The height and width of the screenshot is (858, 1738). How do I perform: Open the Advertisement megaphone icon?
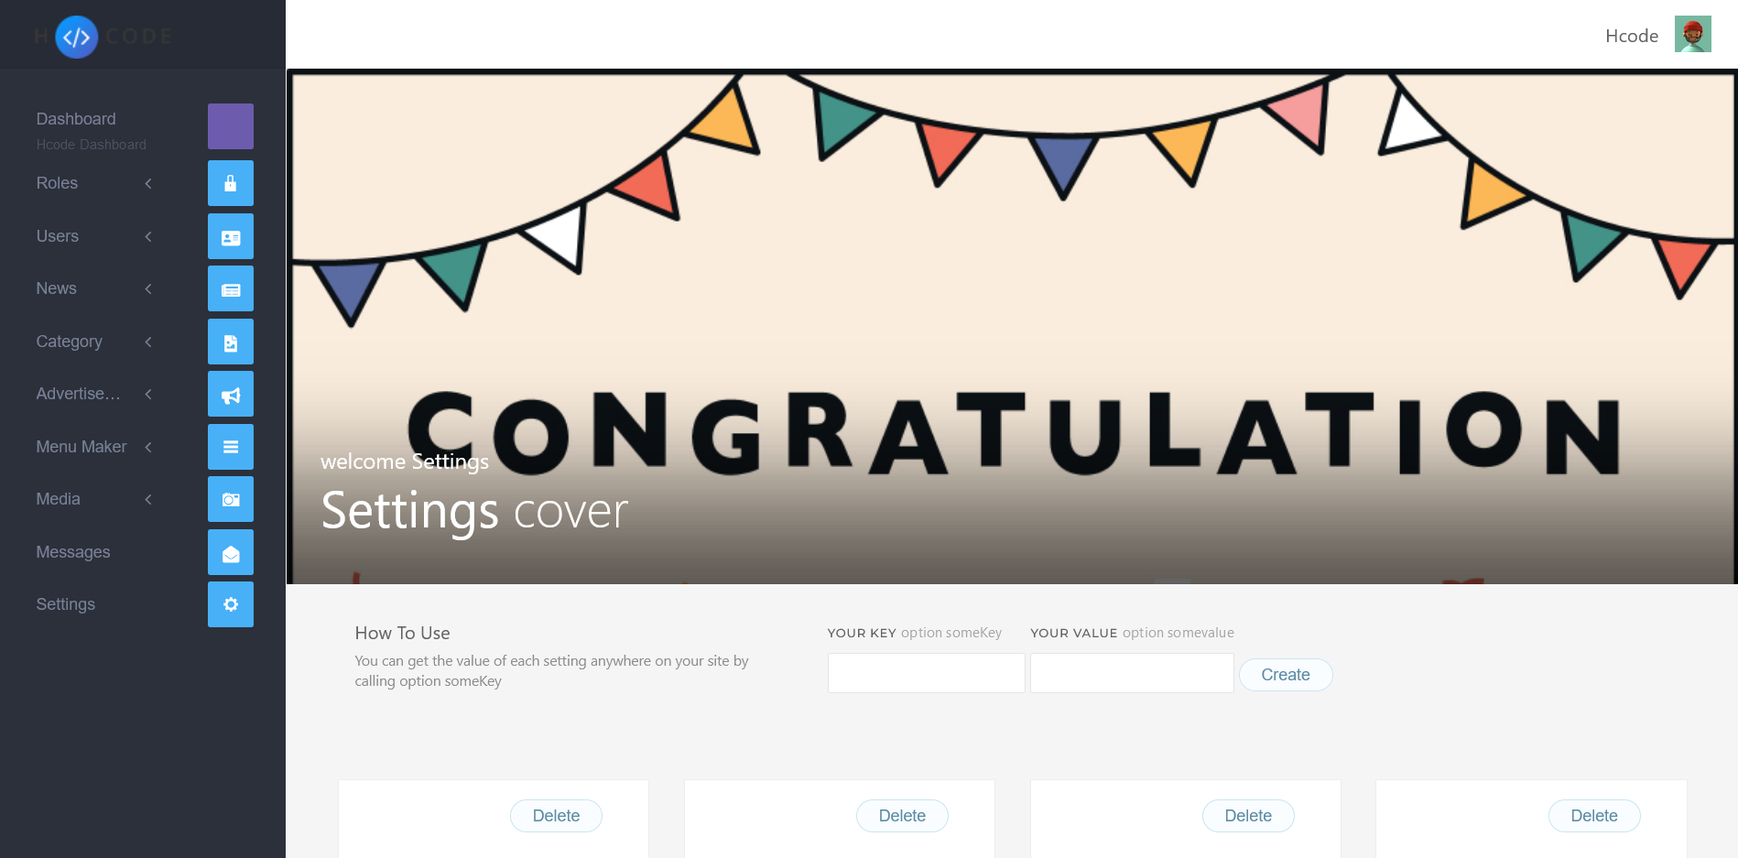click(x=231, y=394)
